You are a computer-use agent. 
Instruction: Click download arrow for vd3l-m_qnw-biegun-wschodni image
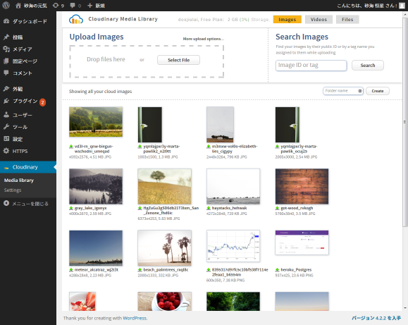click(x=70, y=147)
